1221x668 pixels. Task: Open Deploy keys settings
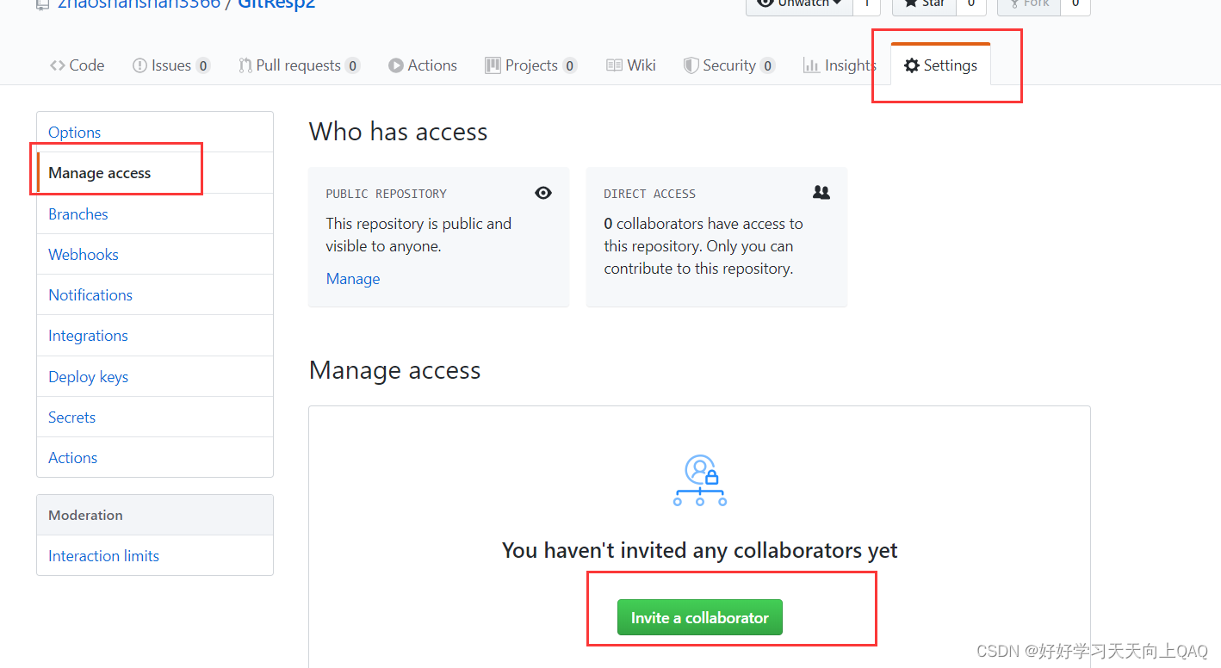click(155, 376)
